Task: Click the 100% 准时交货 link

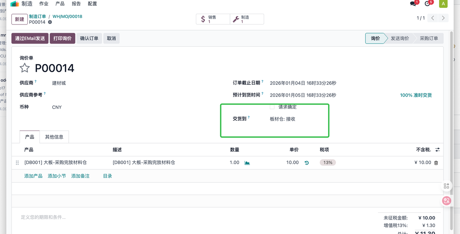Action: click(x=416, y=95)
